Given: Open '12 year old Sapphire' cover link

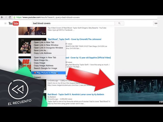Looking at the screenshot, I should click(x=88, y=58).
